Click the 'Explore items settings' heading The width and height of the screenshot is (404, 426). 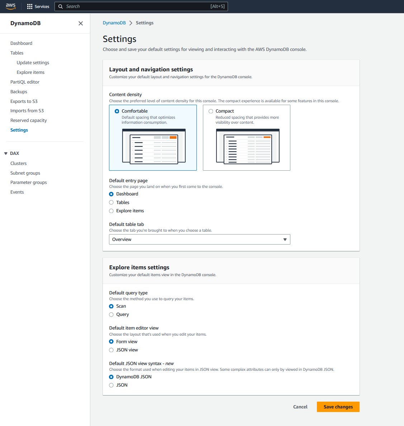139,268
